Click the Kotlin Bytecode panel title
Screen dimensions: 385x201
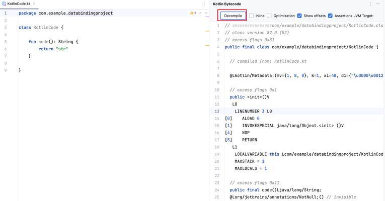[x=227, y=4]
